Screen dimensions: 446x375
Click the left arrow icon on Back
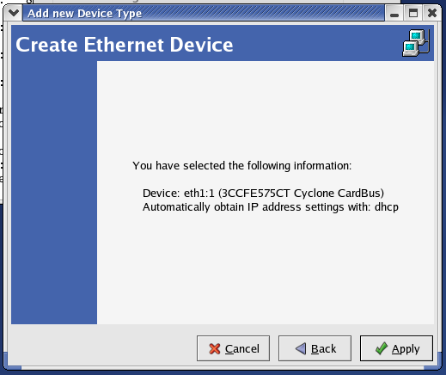(x=301, y=348)
